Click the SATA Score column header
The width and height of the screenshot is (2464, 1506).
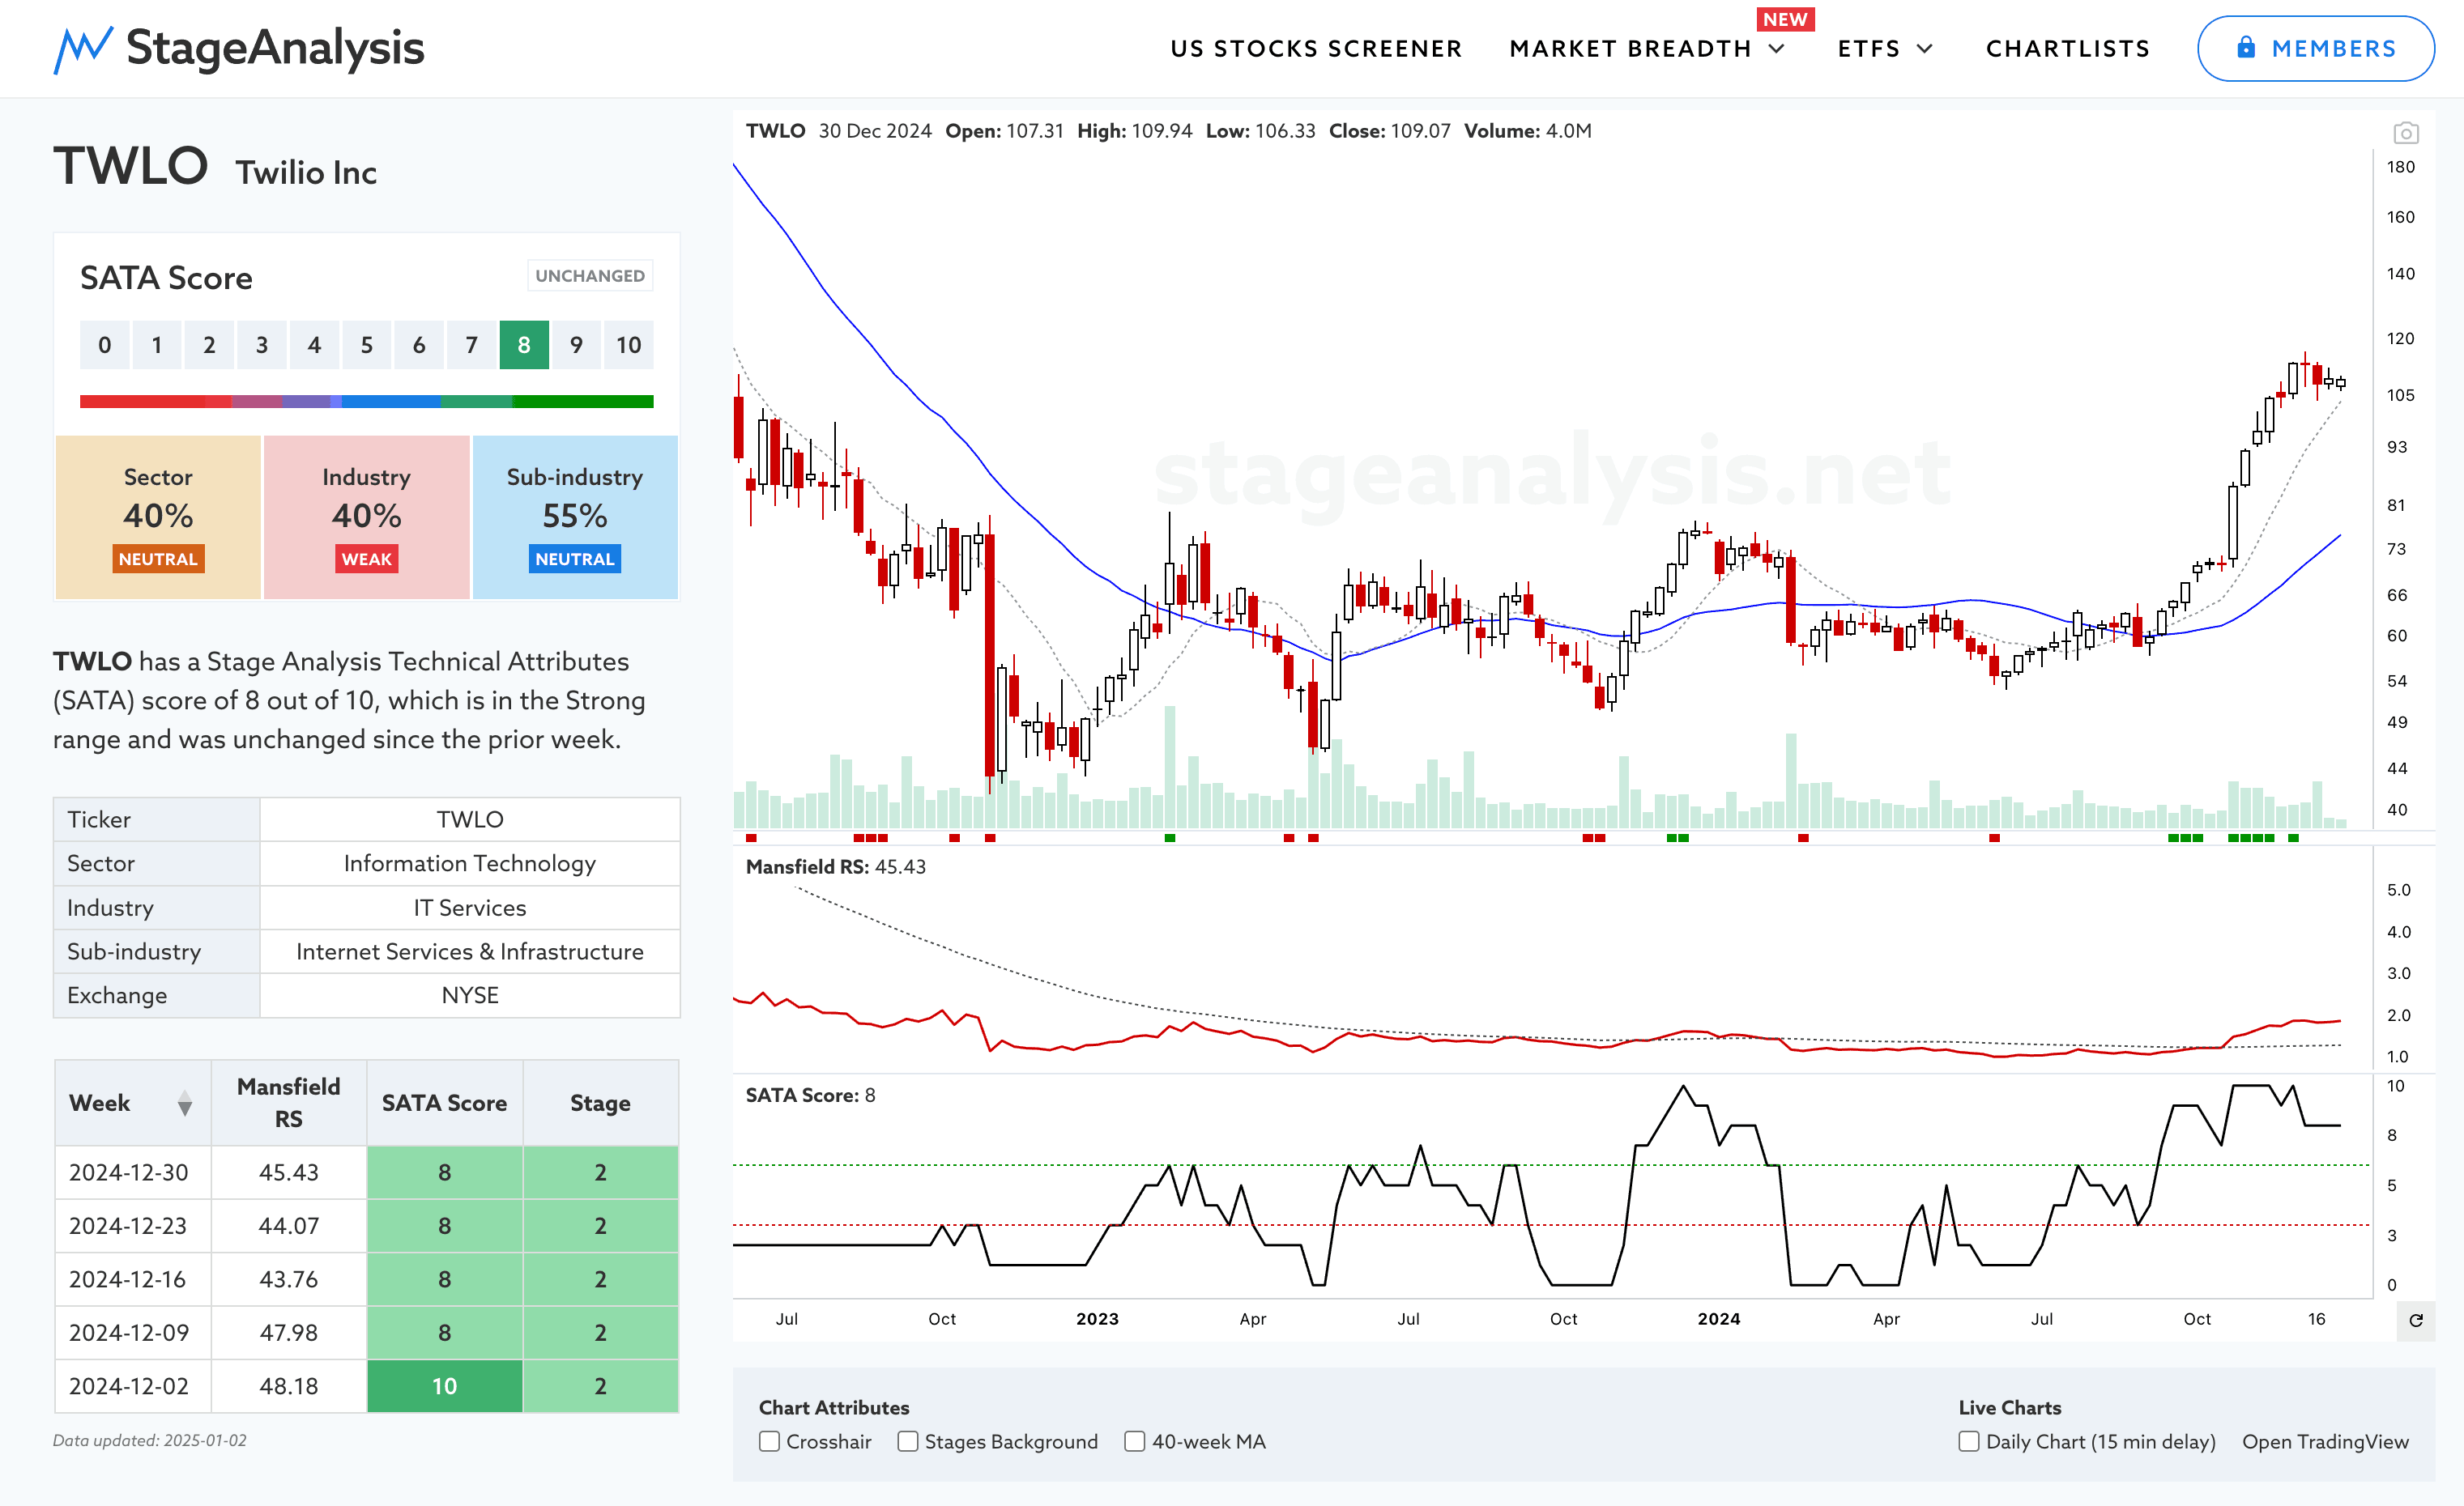pos(444,1102)
